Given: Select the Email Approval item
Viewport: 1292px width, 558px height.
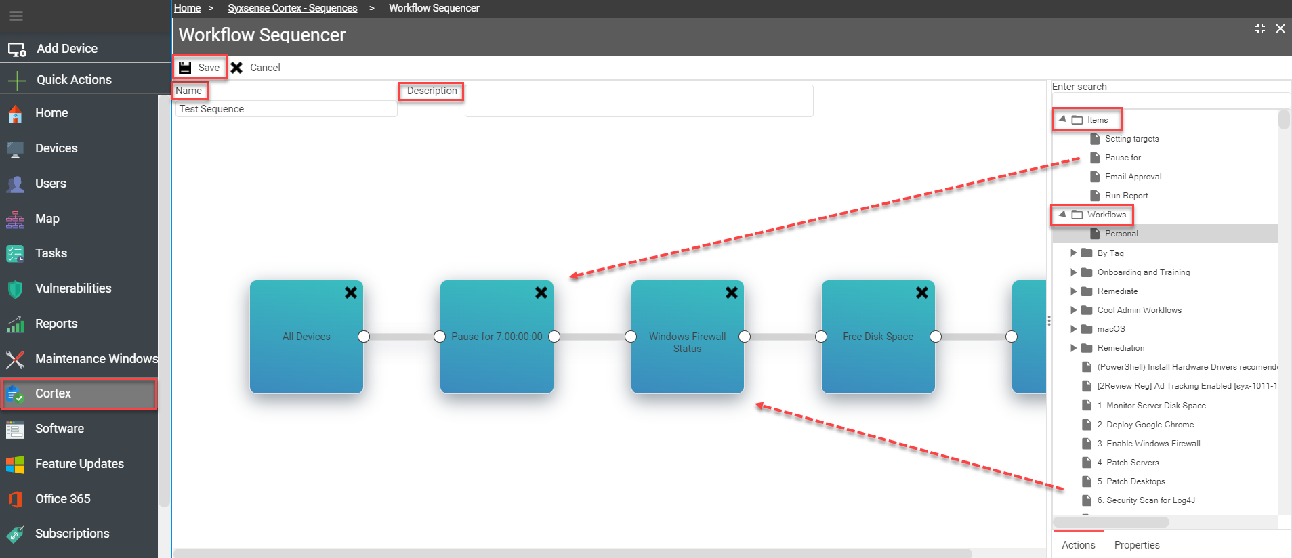Looking at the screenshot, I should click(1133, 177).
